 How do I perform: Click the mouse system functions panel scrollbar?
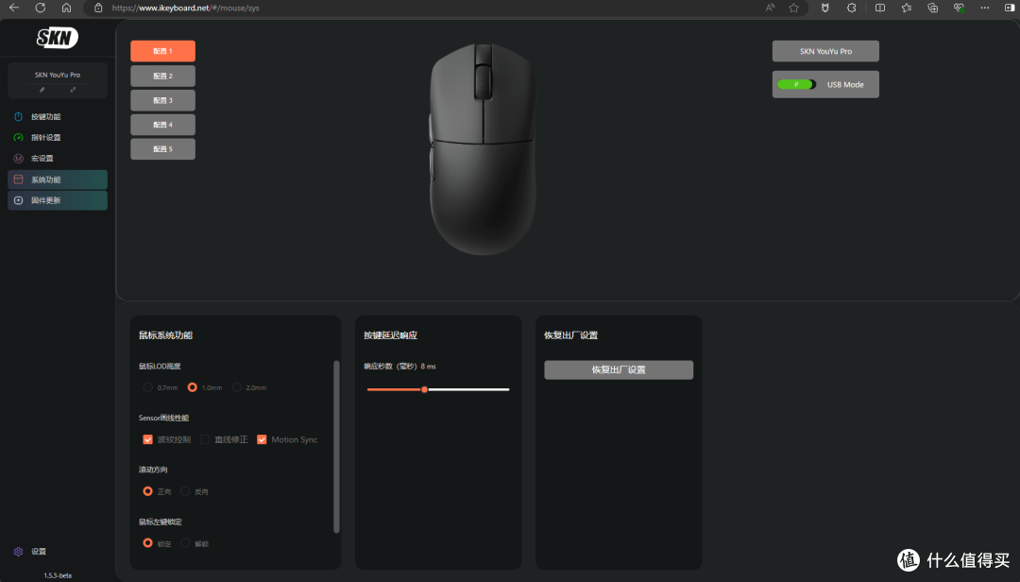[336, 447]
